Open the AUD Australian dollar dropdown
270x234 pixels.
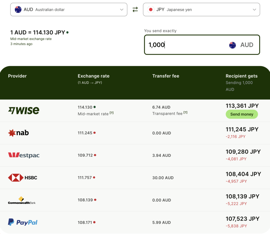pos(69,10)
